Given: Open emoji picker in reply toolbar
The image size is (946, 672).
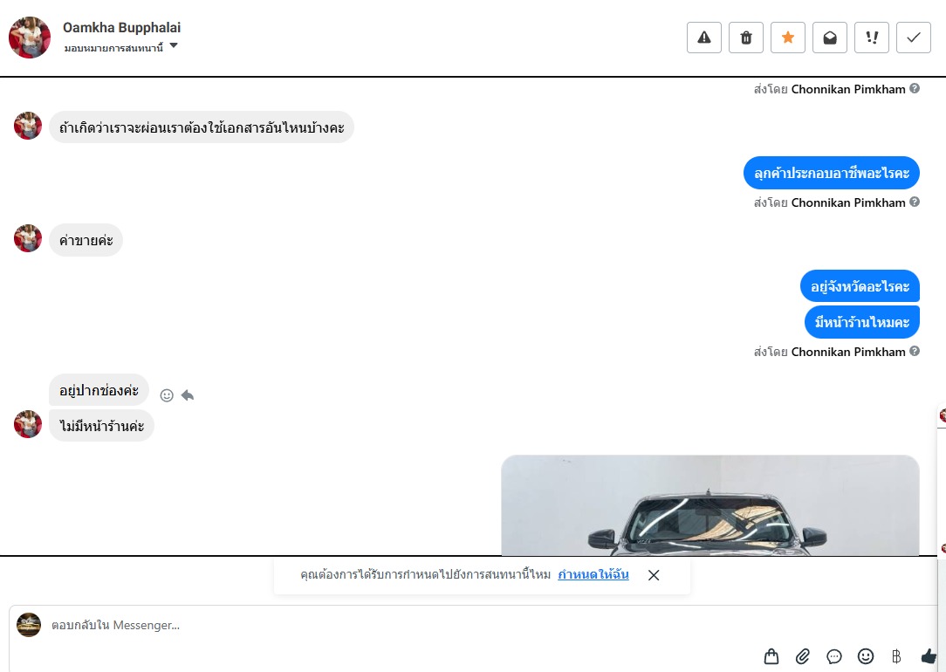Looking at the screenshot, I should 866,656.
